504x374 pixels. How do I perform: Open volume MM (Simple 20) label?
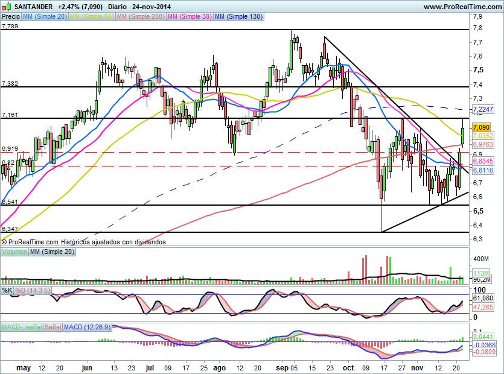(52, 252)
